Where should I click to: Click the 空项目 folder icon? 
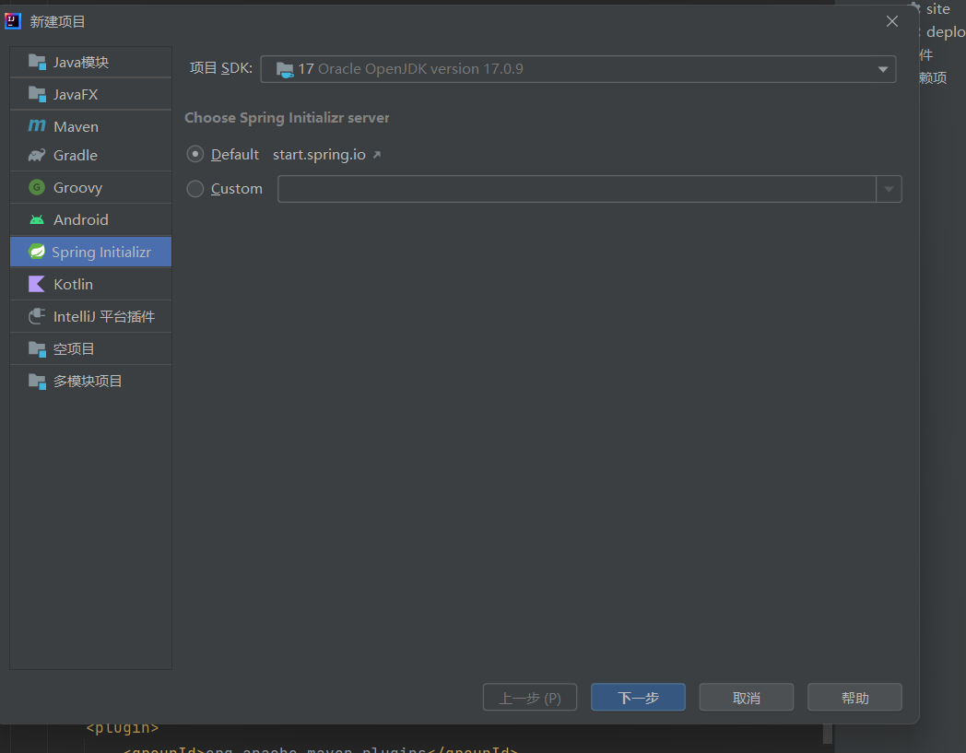tap(37, 348)
